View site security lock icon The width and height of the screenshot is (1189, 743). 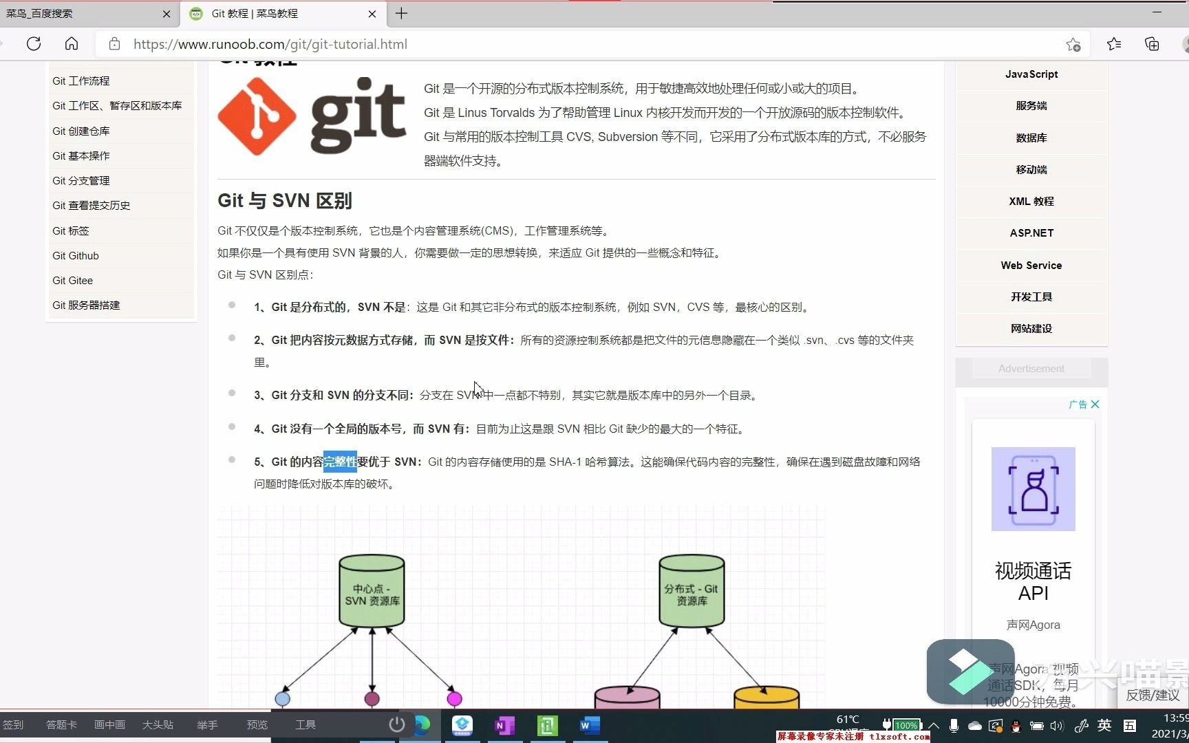pos(115,44)
